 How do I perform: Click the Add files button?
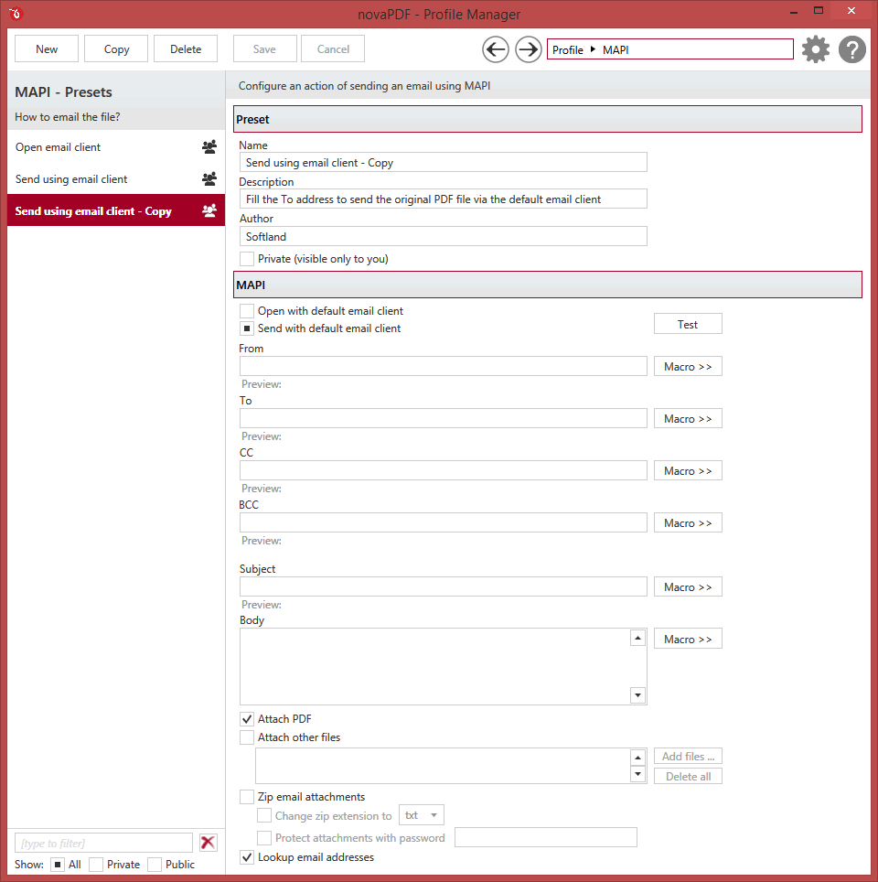point(688,756)
